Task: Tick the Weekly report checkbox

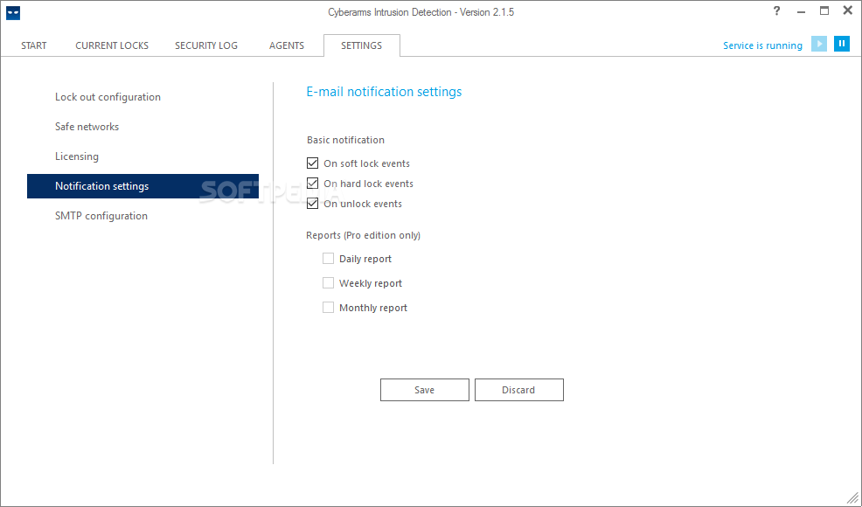Action: (x=328, y=283)
